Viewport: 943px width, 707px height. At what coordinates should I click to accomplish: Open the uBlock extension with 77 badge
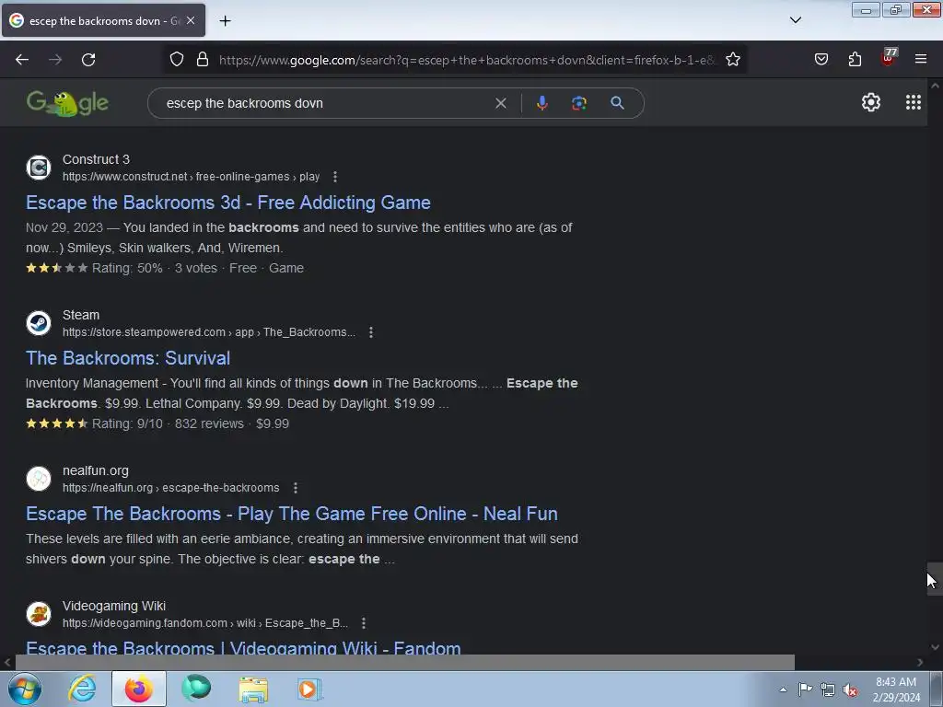tap(889, 58)
